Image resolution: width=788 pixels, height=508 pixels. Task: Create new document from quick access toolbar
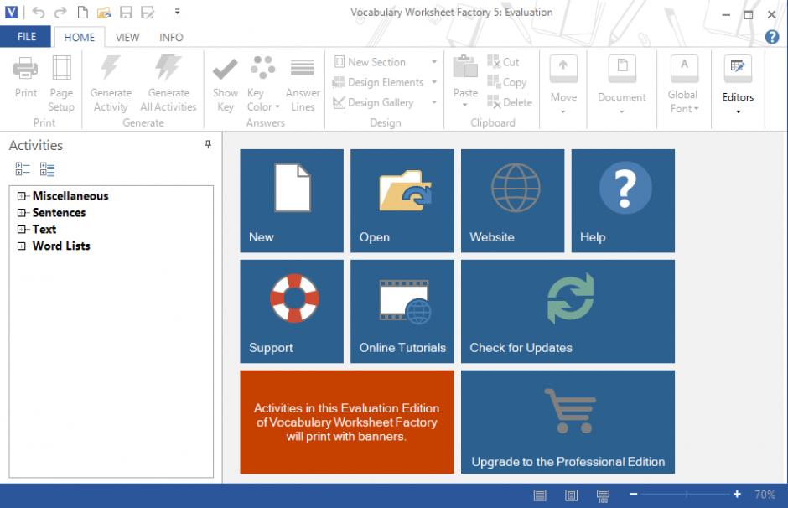(83, 12)
